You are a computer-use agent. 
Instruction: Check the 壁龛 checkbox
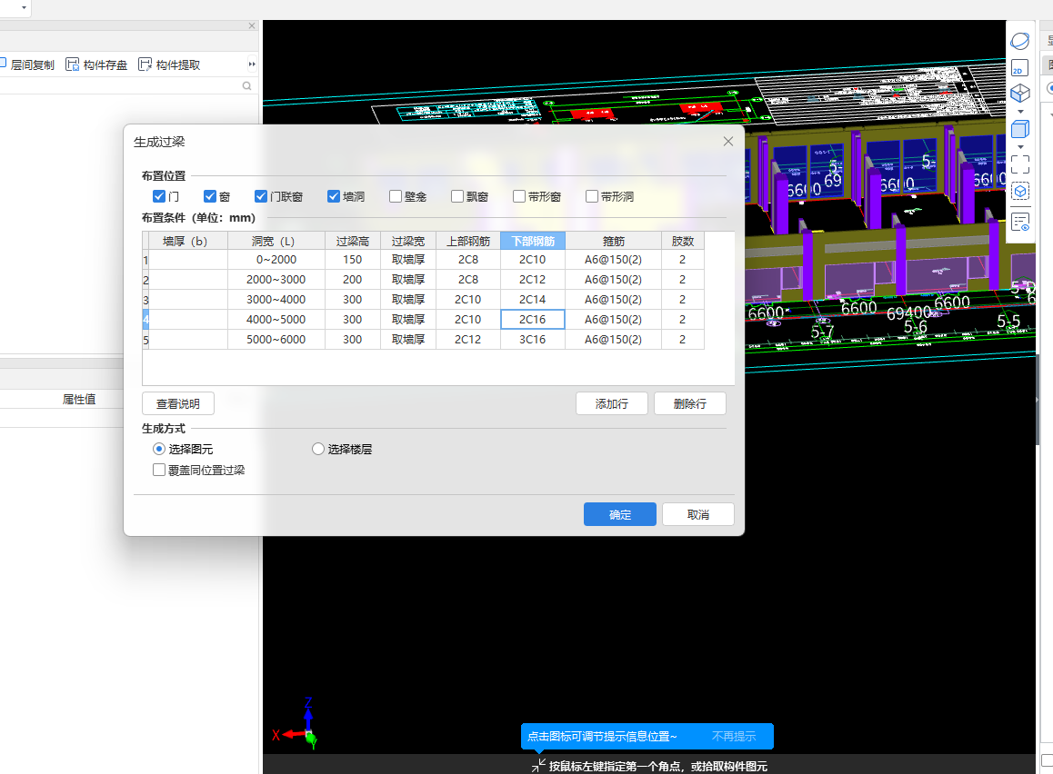pyautogui.click(x=396, y=196)
